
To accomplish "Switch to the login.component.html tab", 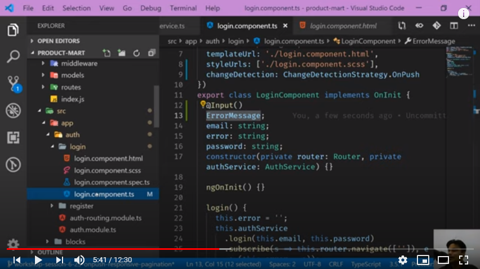I will pyautogui.click(x=343, y=26).
